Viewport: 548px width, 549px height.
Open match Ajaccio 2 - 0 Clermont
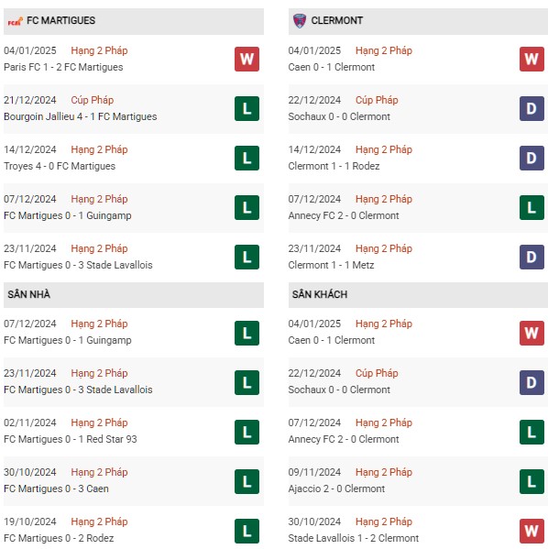click(336, 489)
